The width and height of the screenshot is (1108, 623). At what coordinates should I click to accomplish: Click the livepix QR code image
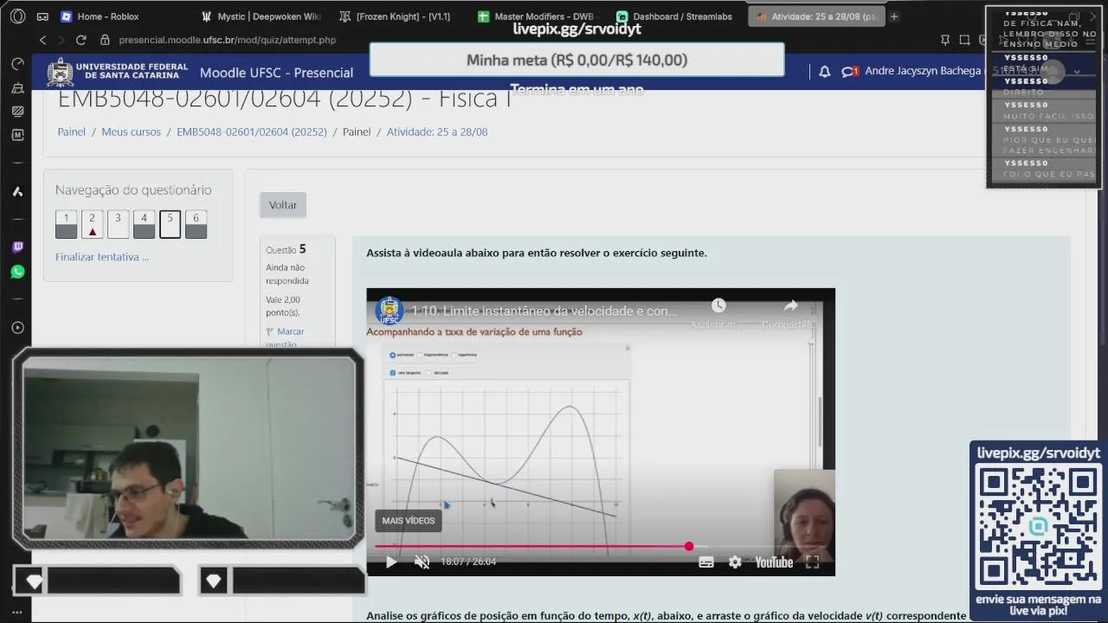coord(1039,526)
